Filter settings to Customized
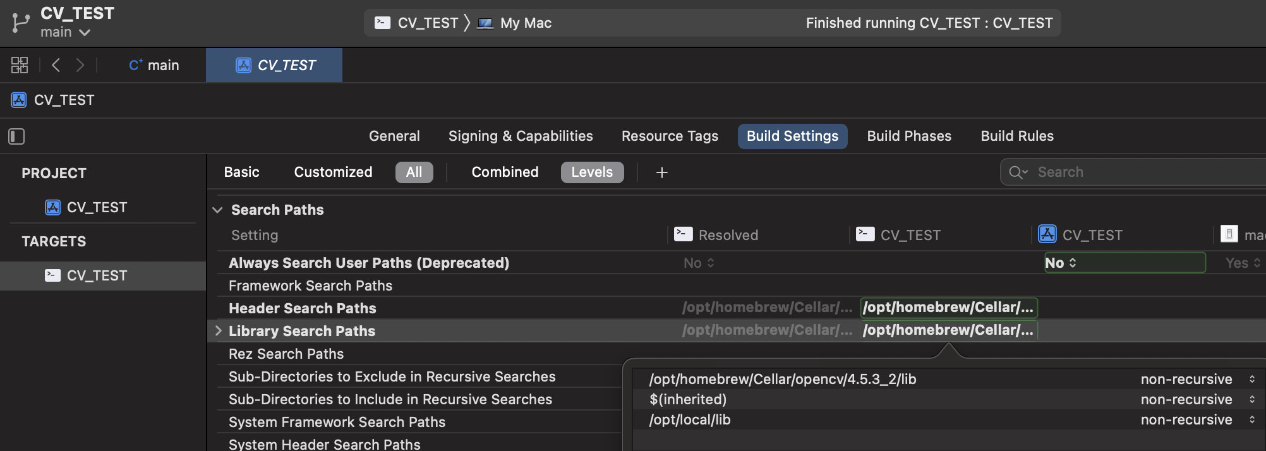This screenshot has height=451, width=1266. point(333,172)
